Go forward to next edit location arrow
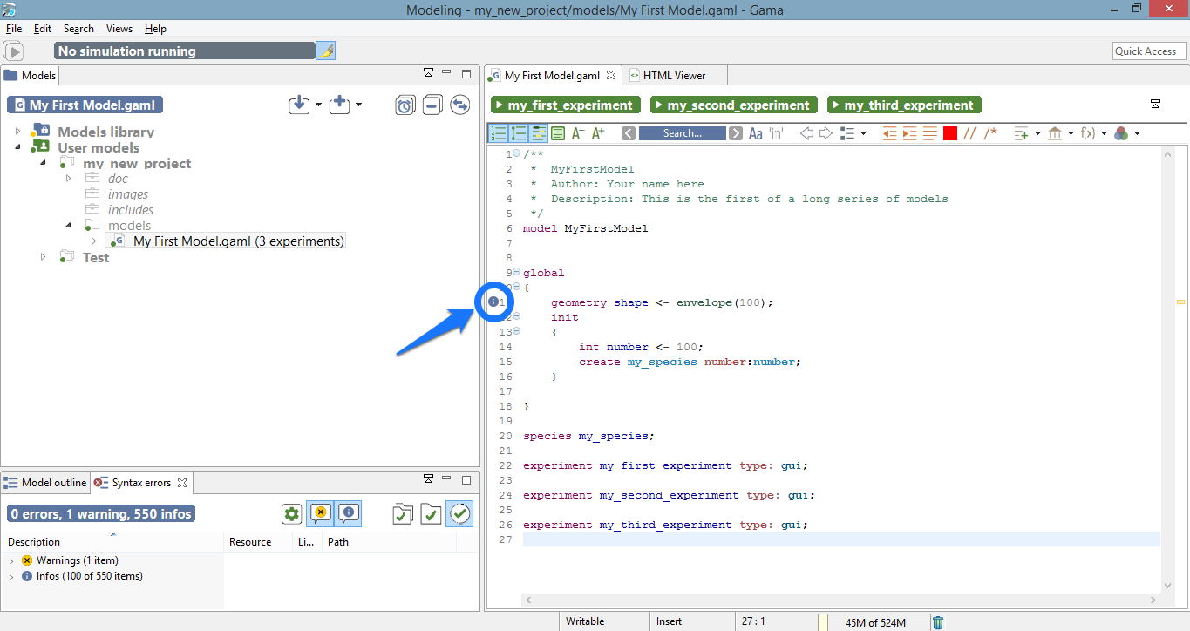The height and width of the screenshot is (631, 1190). pyautogui.click(x=826, y=133)
